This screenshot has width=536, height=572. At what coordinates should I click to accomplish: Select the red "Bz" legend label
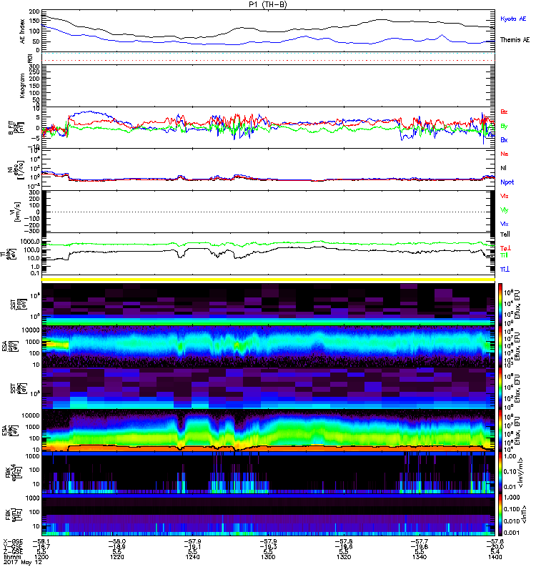(504, 112)
